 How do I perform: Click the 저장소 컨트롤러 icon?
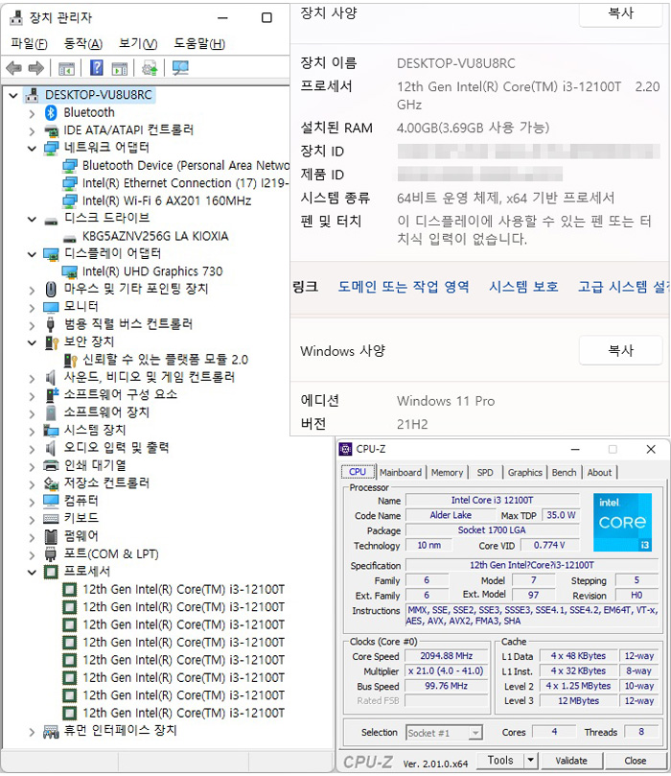[51, 483]
